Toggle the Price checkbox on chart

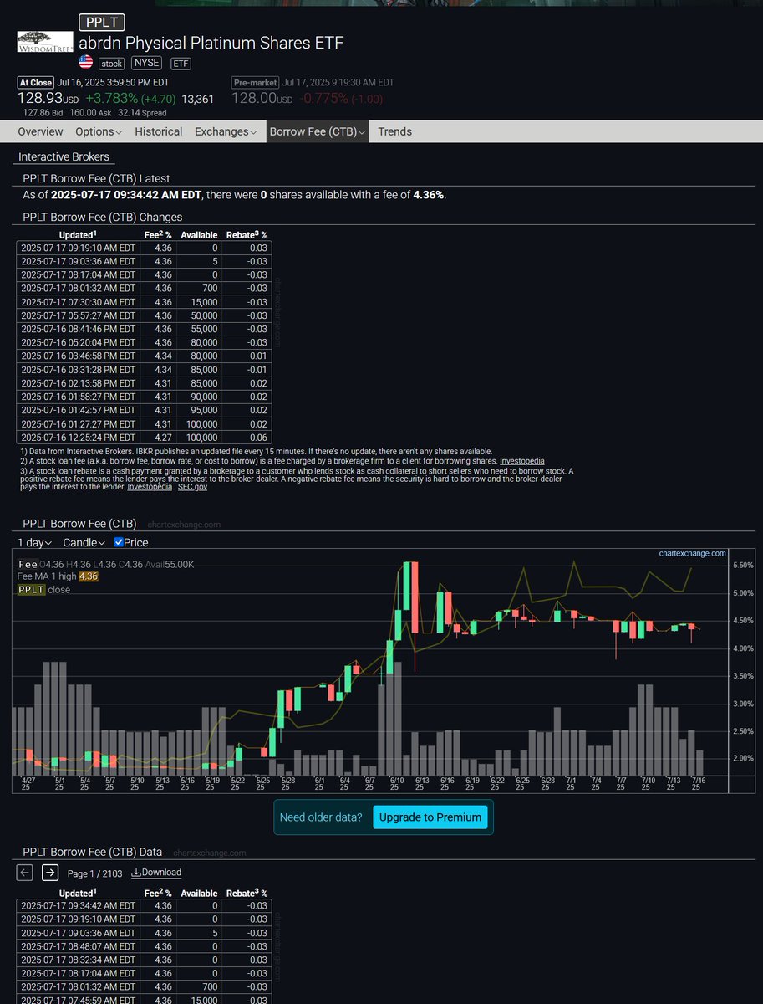coord(119,542)
